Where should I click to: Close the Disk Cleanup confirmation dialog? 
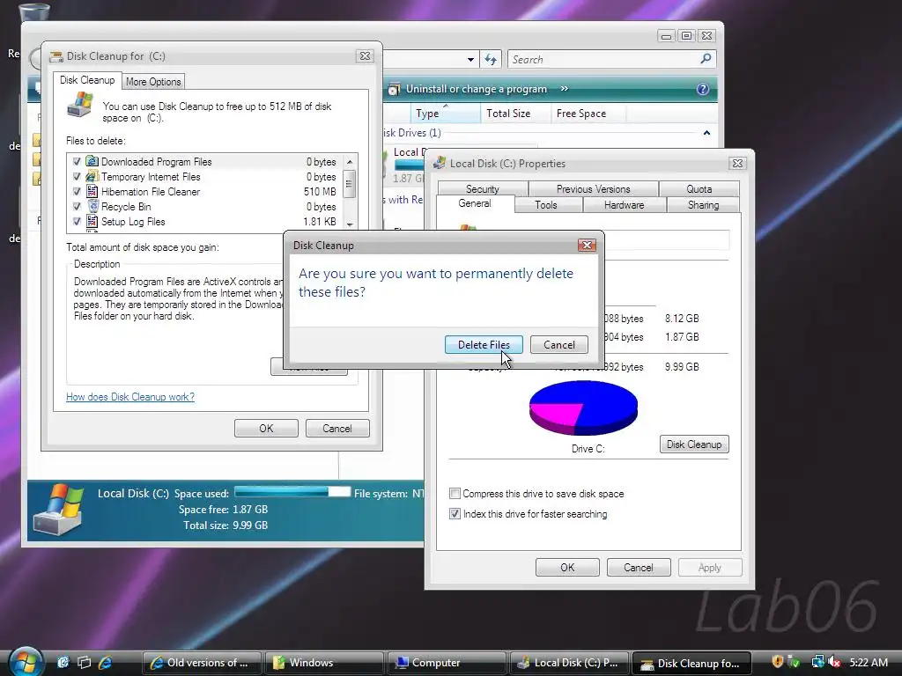coord(586,246)
